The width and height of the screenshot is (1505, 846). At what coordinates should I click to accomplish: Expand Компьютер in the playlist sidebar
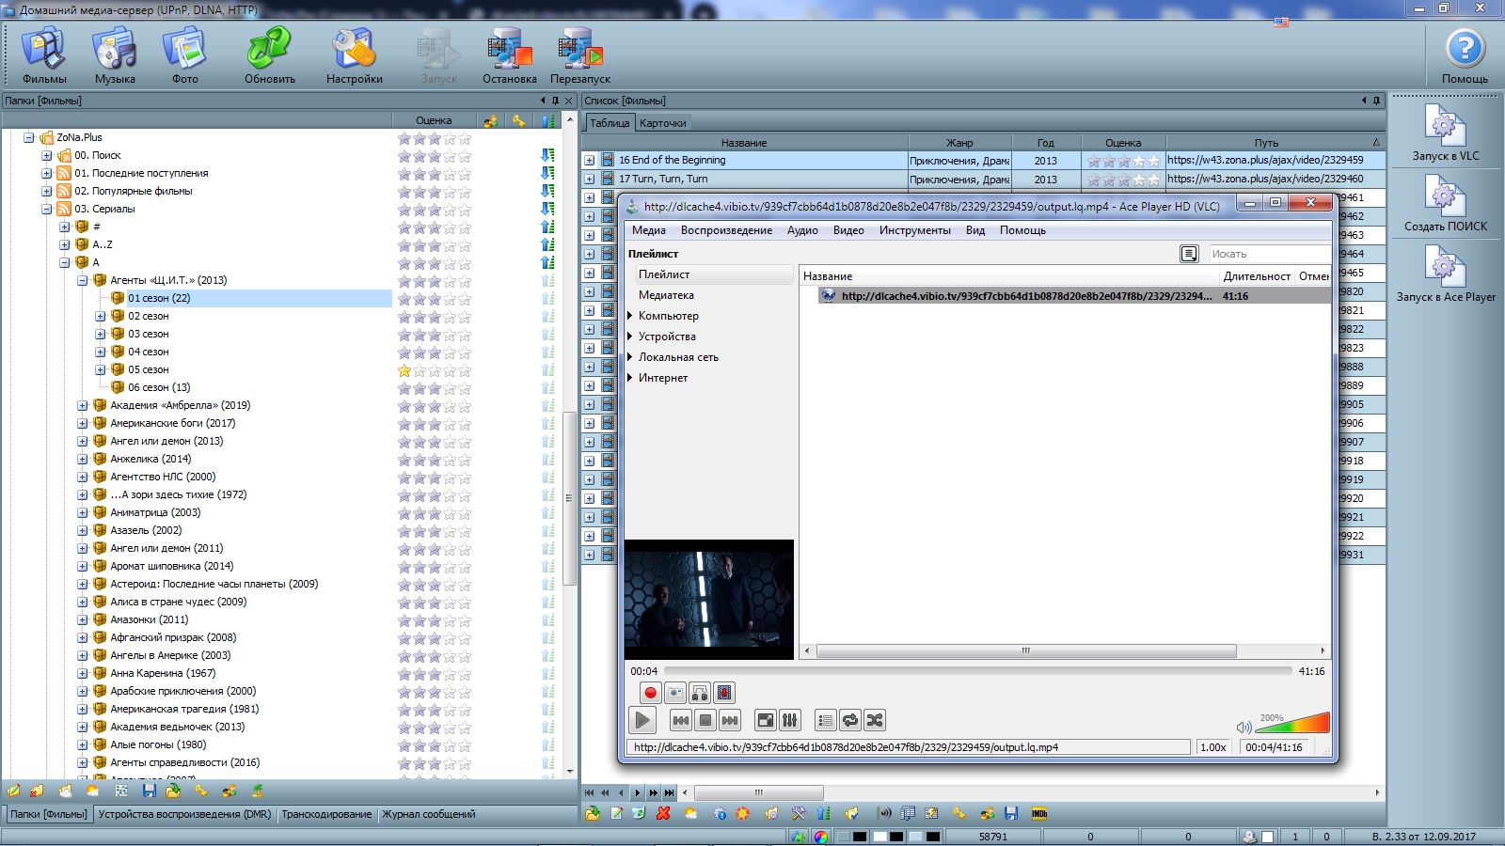[x=630, y=316]
